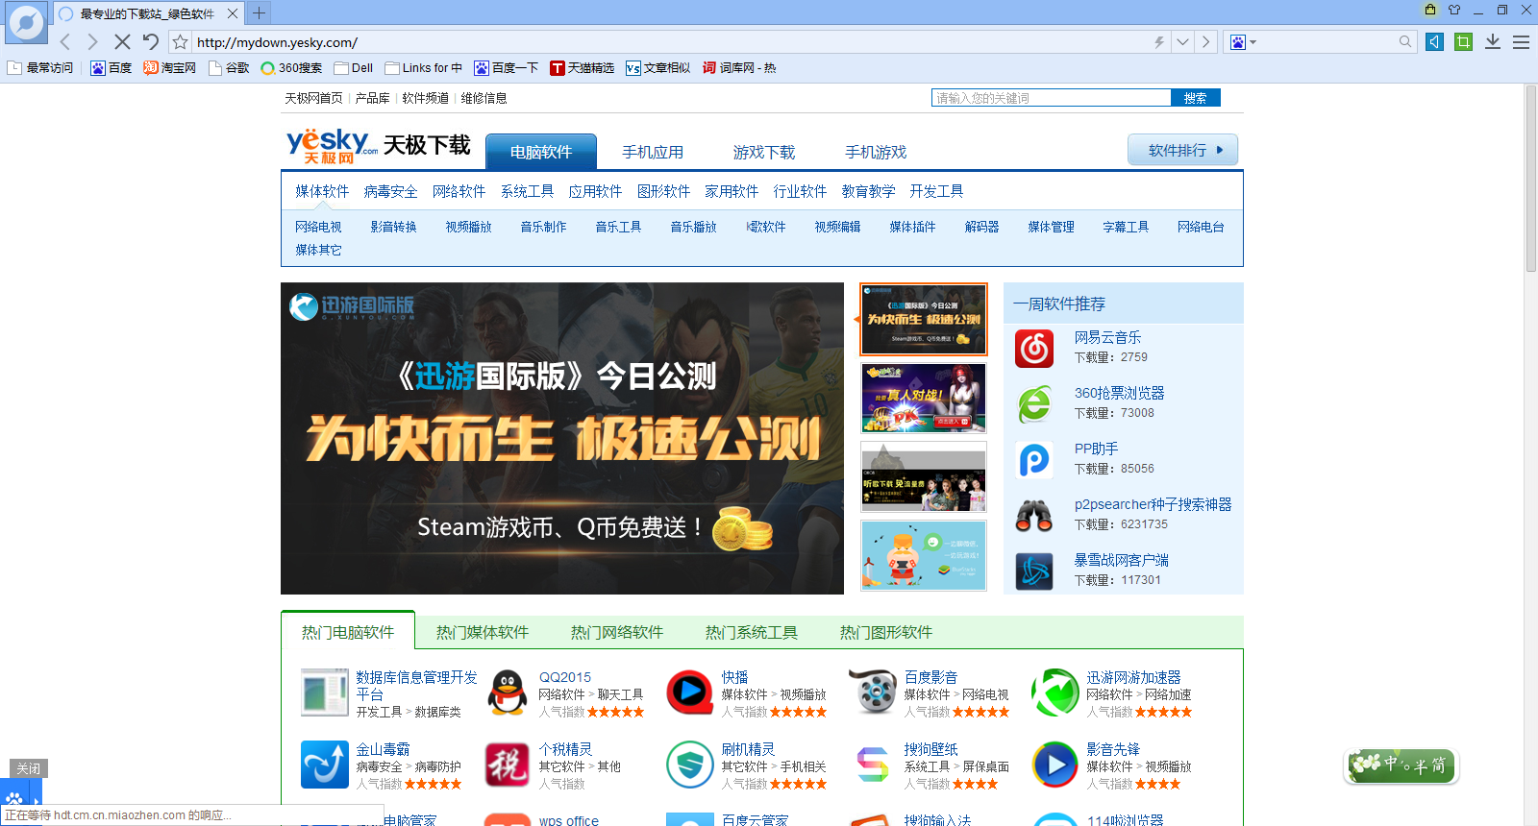Open 病毒安全 category link
Viewport: 1538px width, 826px height.
pos(391,191)
